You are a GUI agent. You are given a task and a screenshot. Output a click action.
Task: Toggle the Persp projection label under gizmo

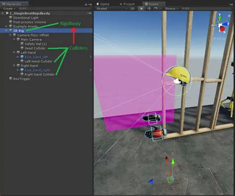click(220, 39)
